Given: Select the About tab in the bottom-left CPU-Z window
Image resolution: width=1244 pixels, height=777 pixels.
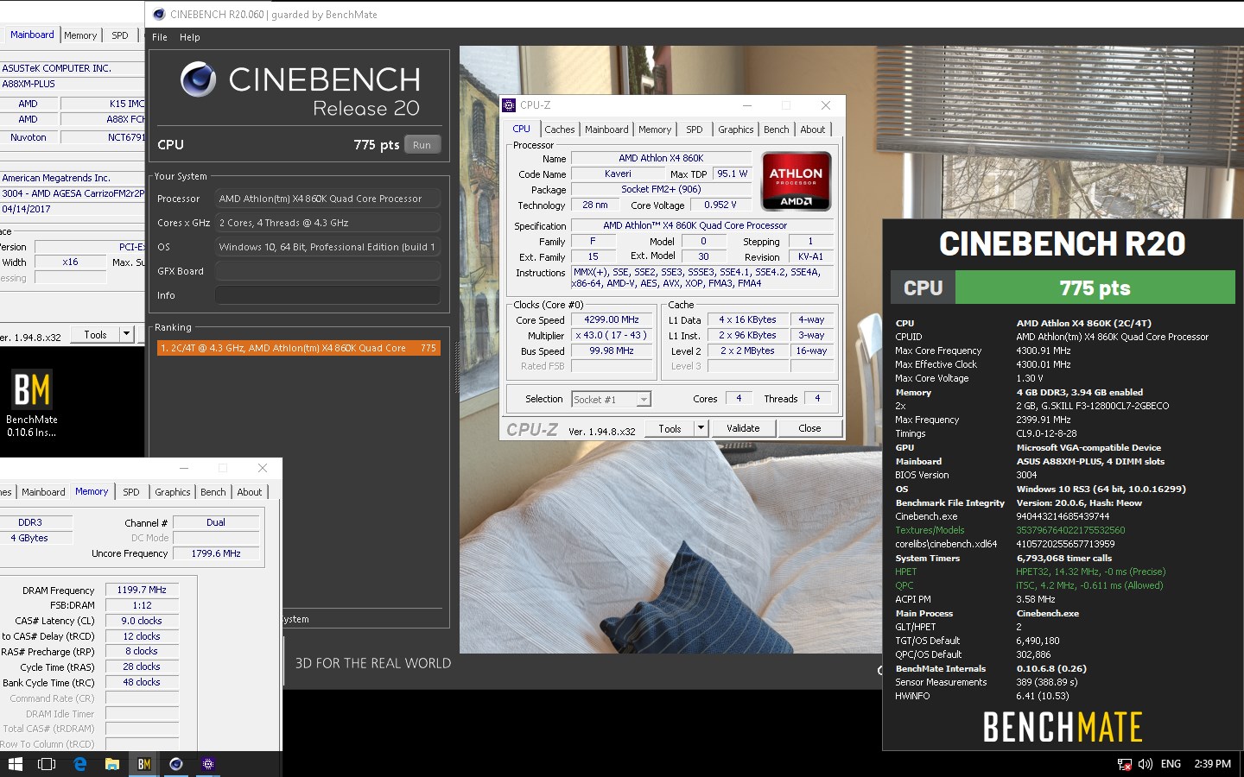Looking at the screenshot, I should point(250,492).
